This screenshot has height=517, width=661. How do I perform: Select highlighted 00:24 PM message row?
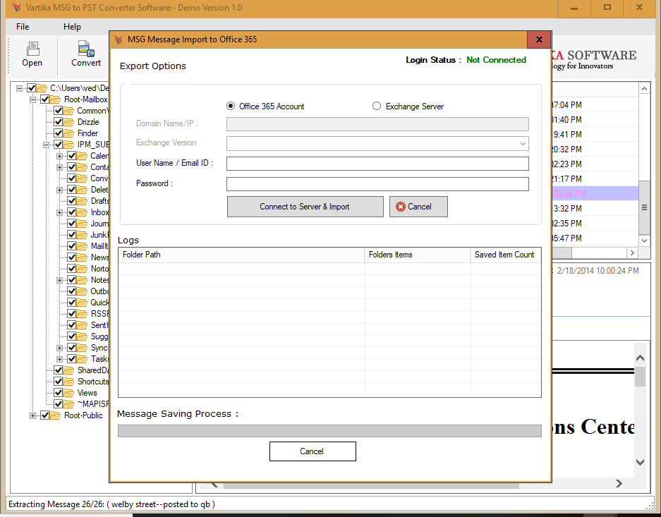[x=595, y=194]
